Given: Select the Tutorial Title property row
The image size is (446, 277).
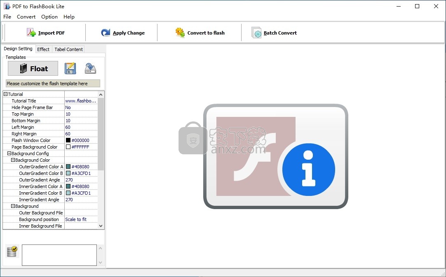Looking at the screenshot, I should coord(50,101).
